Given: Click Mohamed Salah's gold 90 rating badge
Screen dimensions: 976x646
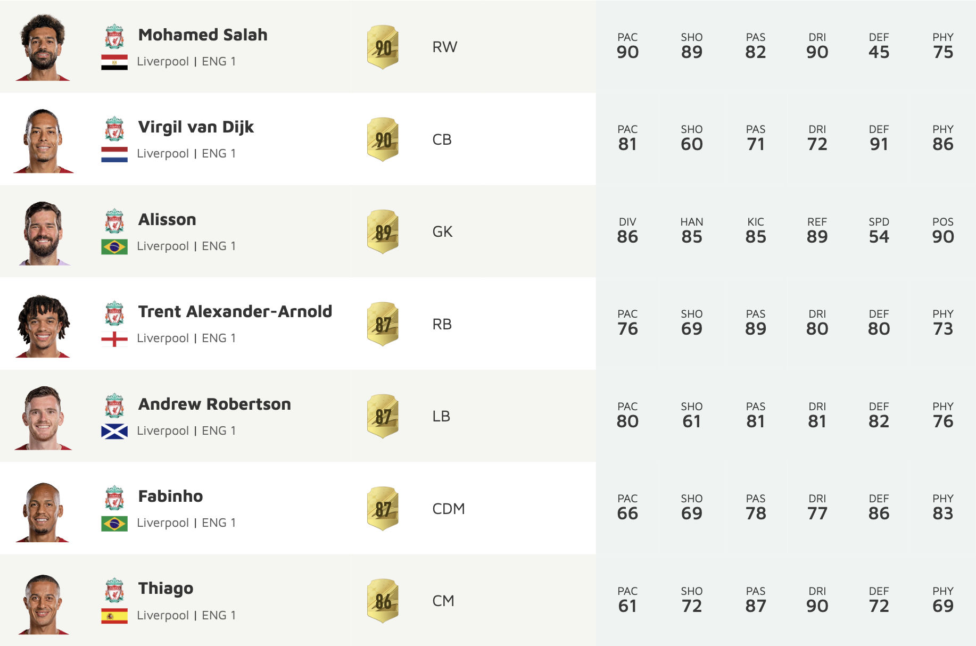Looking at the screenshot, I should tap(383, 47).
